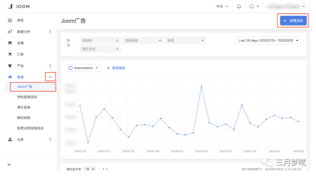Click the Impressions circle indicator

(70, 68)
